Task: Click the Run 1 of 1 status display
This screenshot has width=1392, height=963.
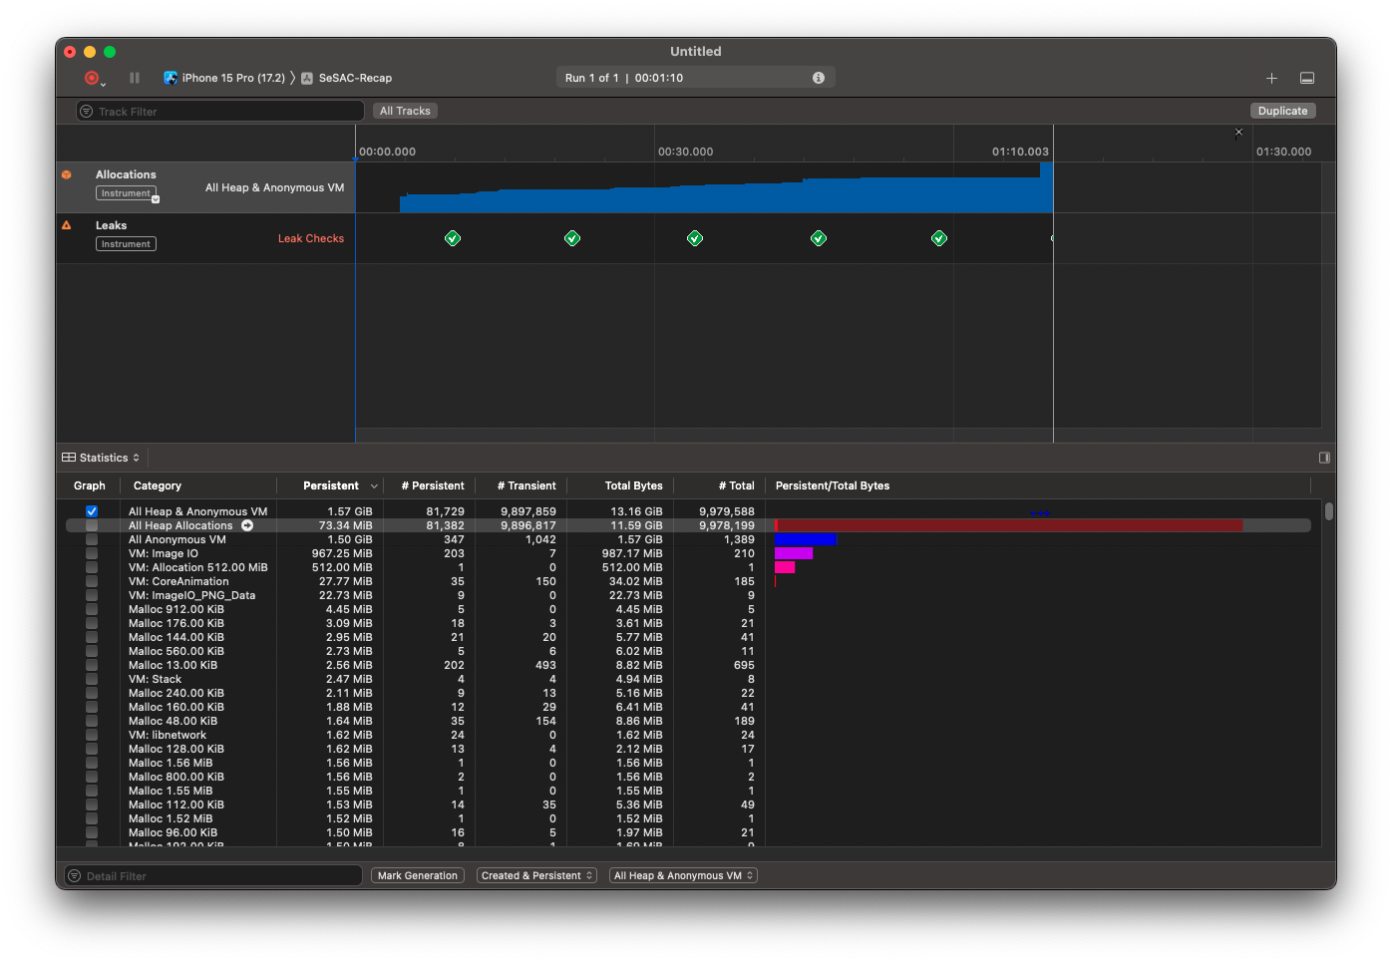Action: point(695,78)
